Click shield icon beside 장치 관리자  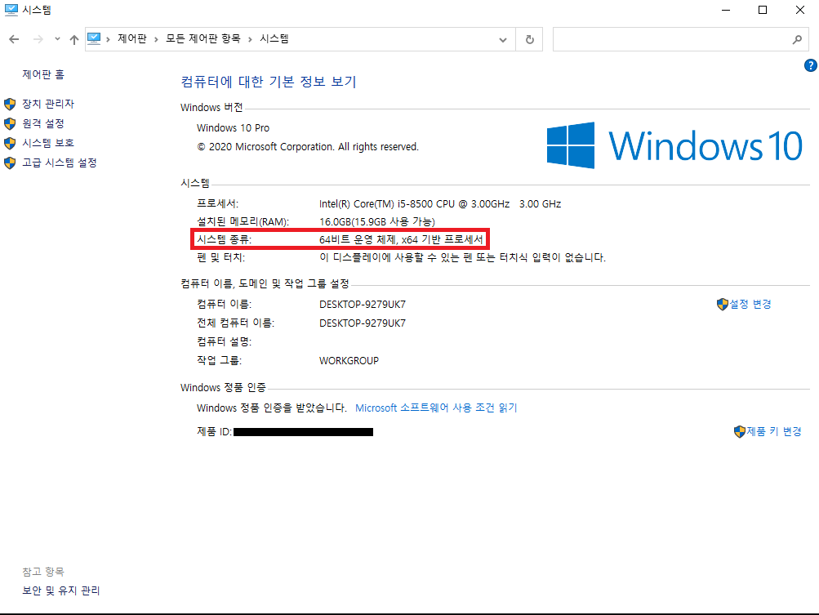tap(10, 104)
